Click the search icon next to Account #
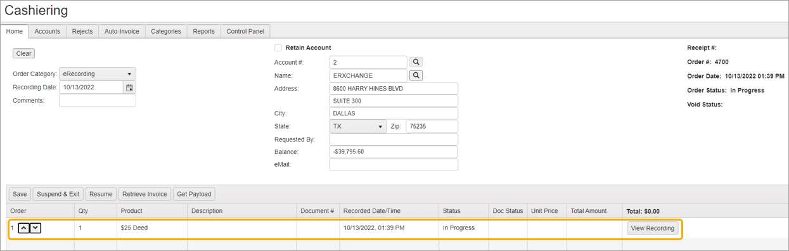Image resolution: width=789 pixels, height=251 pixels. click(416, 62)
